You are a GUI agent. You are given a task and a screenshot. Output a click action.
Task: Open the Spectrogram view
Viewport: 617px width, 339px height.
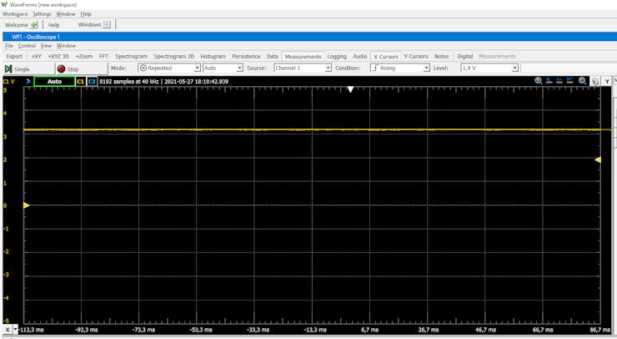coord(131,57)
